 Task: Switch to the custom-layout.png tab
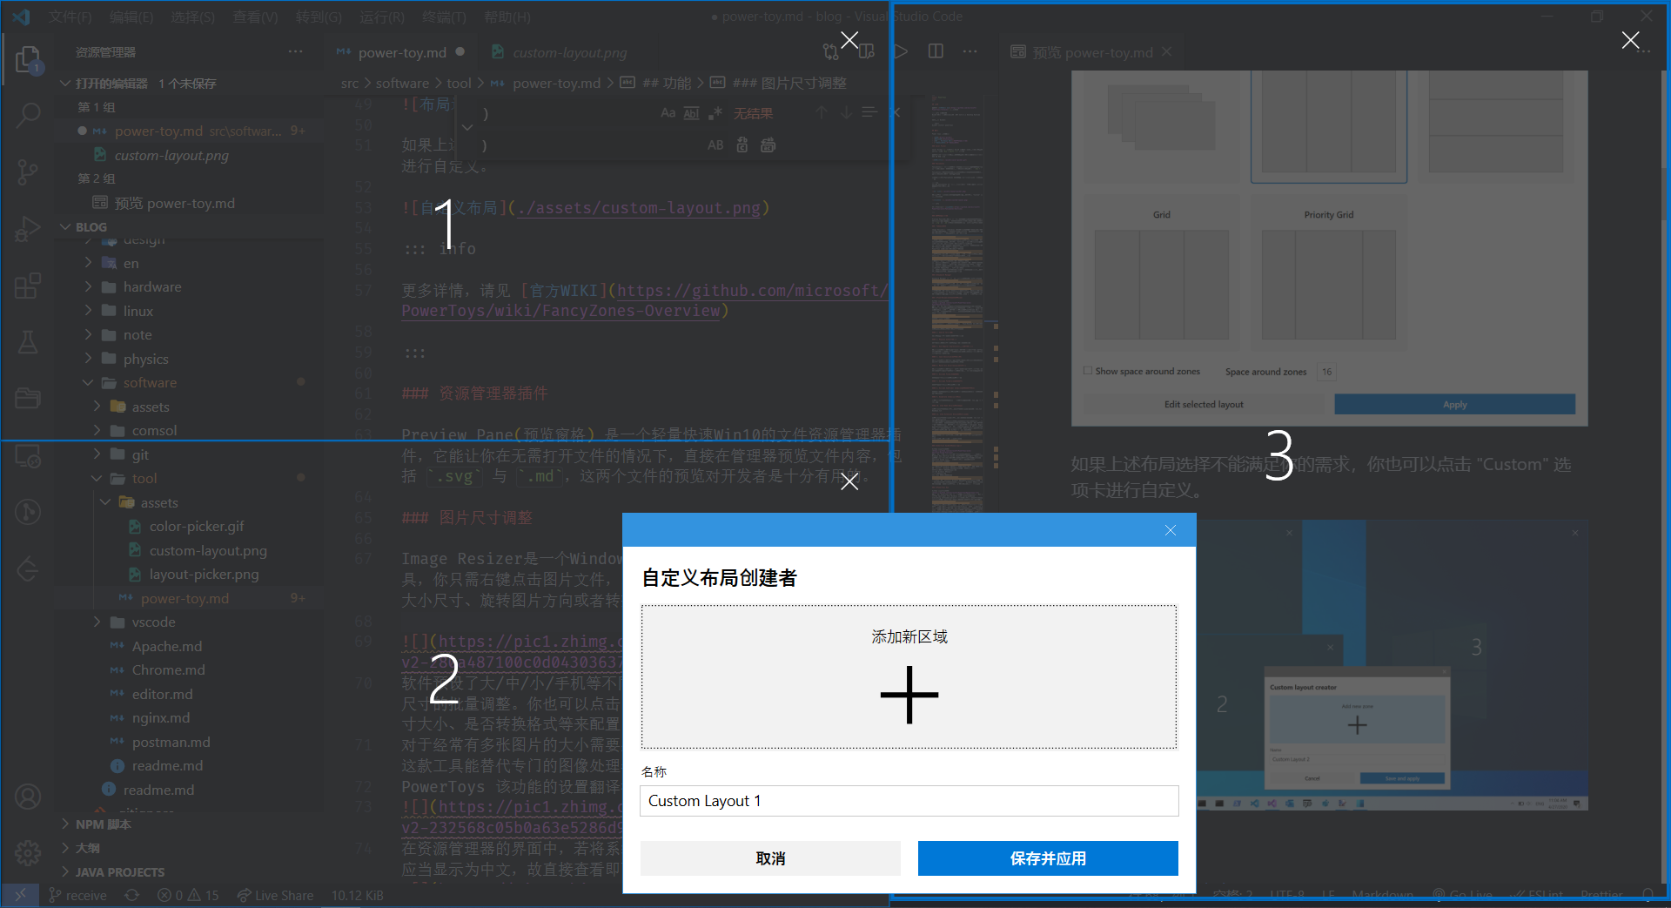(x=569, y=52)
